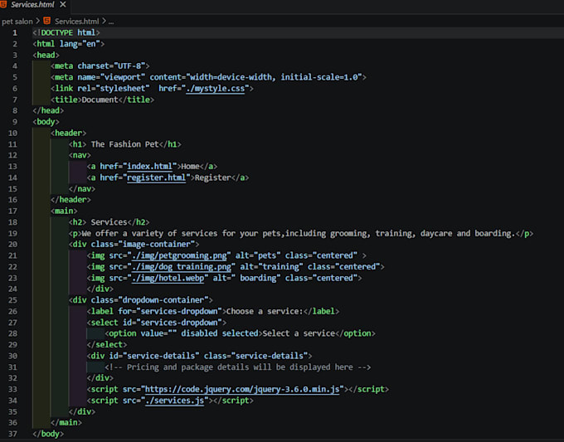
Task: Close the Services.html tab
Action: pos(63,5)
